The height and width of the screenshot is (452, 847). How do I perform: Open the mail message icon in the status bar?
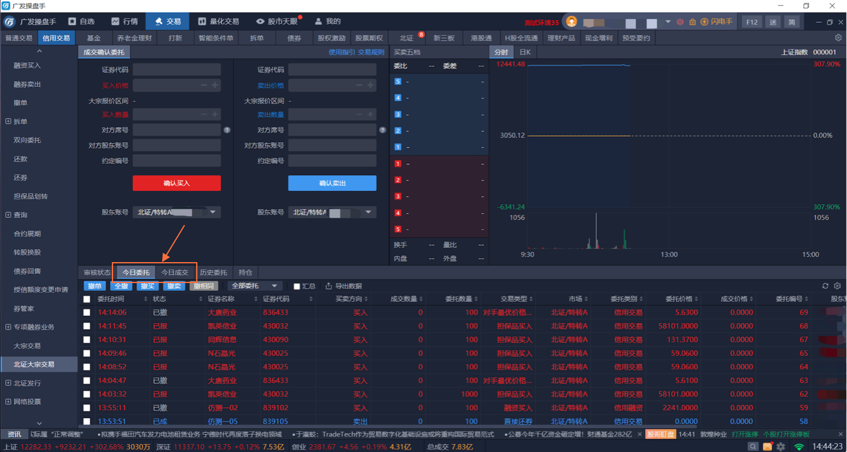pos(767,447)
